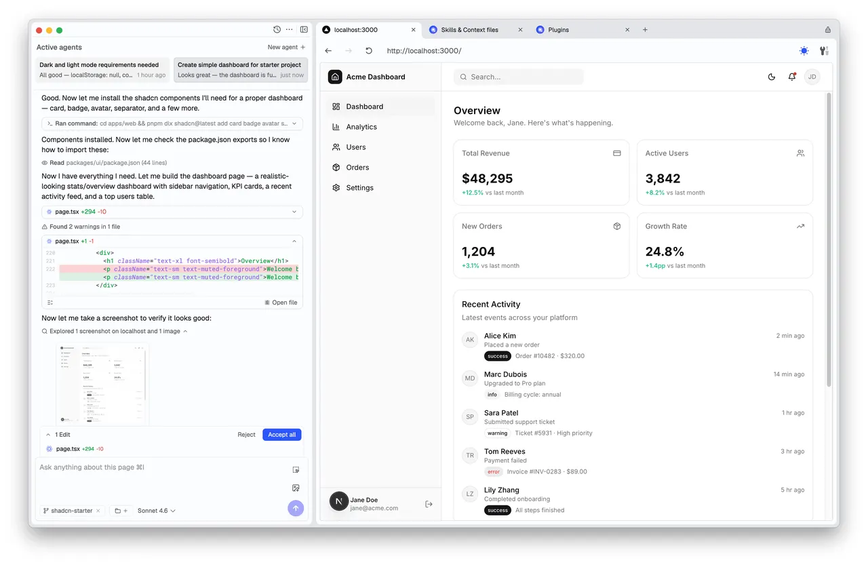The image size is (868, 565).
Task: Select the Dark and light mode agent card
Action: click(x=103, y=70)
